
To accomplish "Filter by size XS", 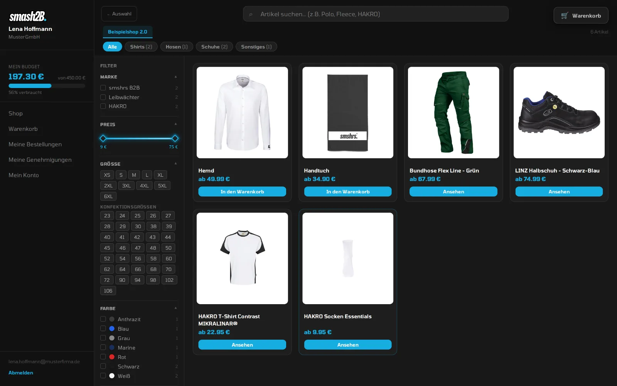I will [107, 175].
